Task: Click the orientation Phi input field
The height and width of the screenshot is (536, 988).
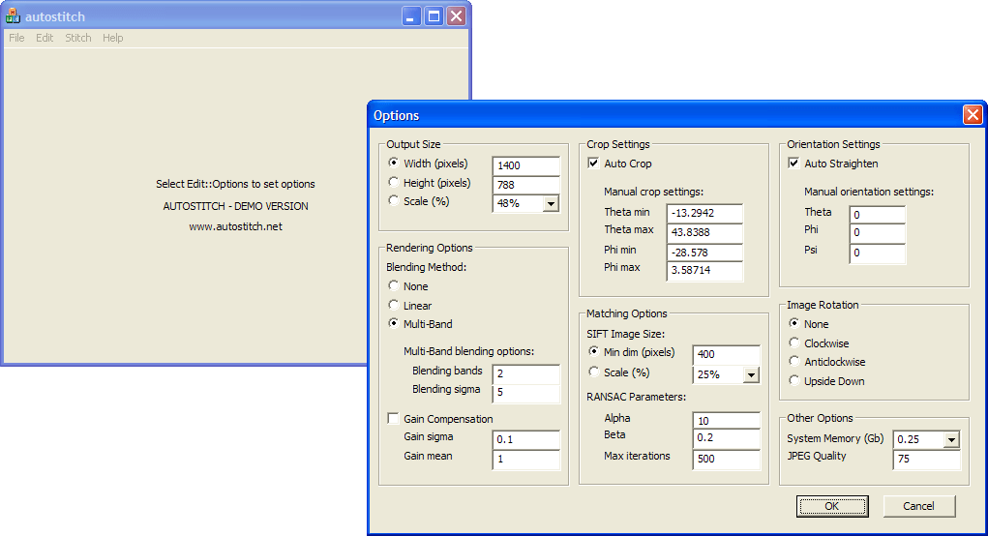Action: [x=878, y=232]
